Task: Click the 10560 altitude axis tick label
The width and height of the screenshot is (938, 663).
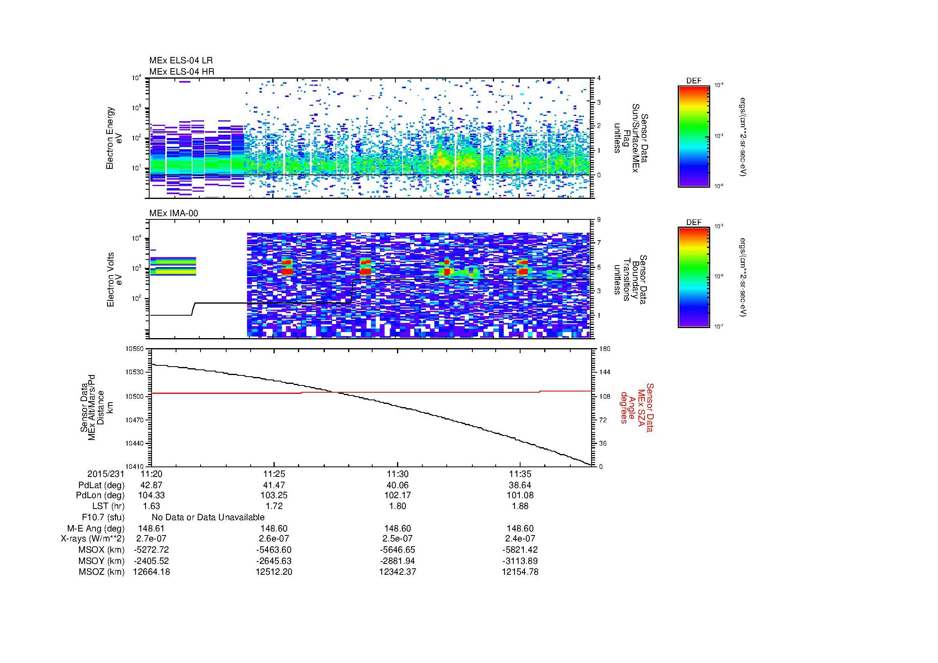Action: point(135,349)
